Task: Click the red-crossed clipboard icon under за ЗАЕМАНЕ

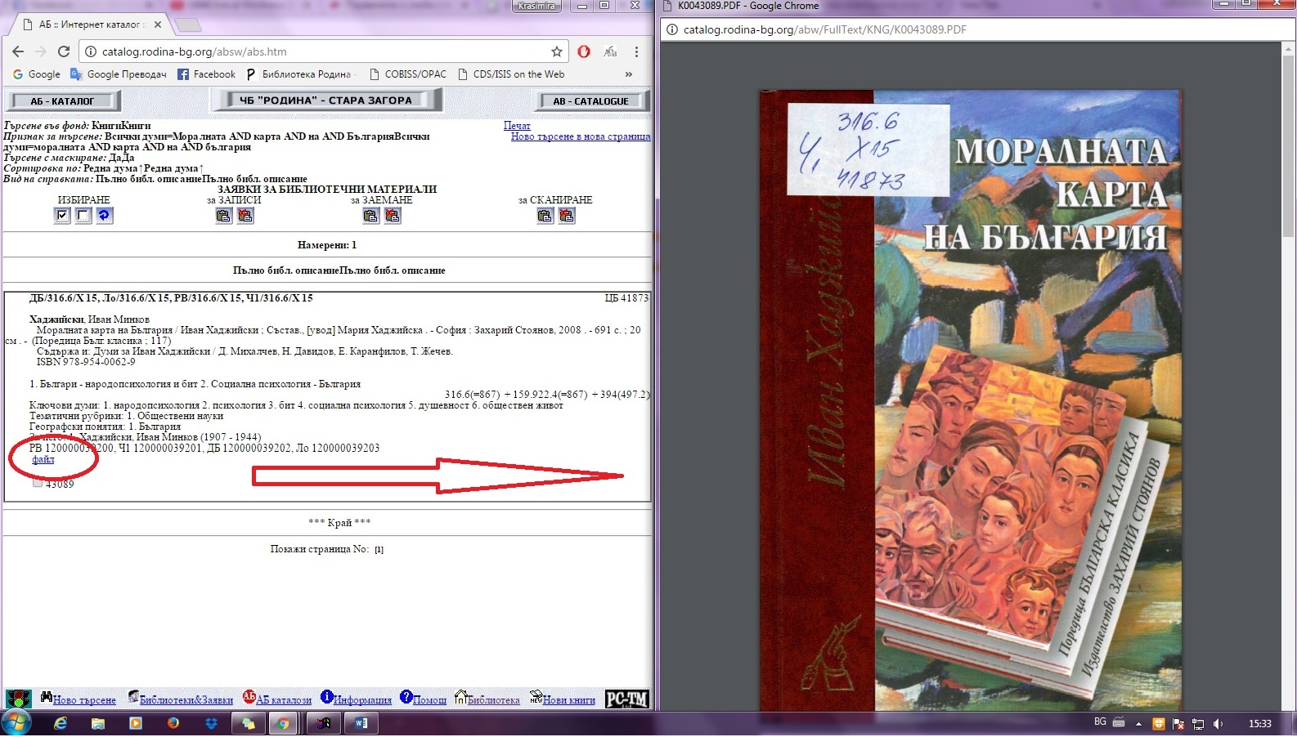Action: click(x=393, y=216)
